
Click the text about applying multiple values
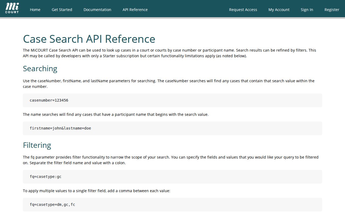click(96, 191)
